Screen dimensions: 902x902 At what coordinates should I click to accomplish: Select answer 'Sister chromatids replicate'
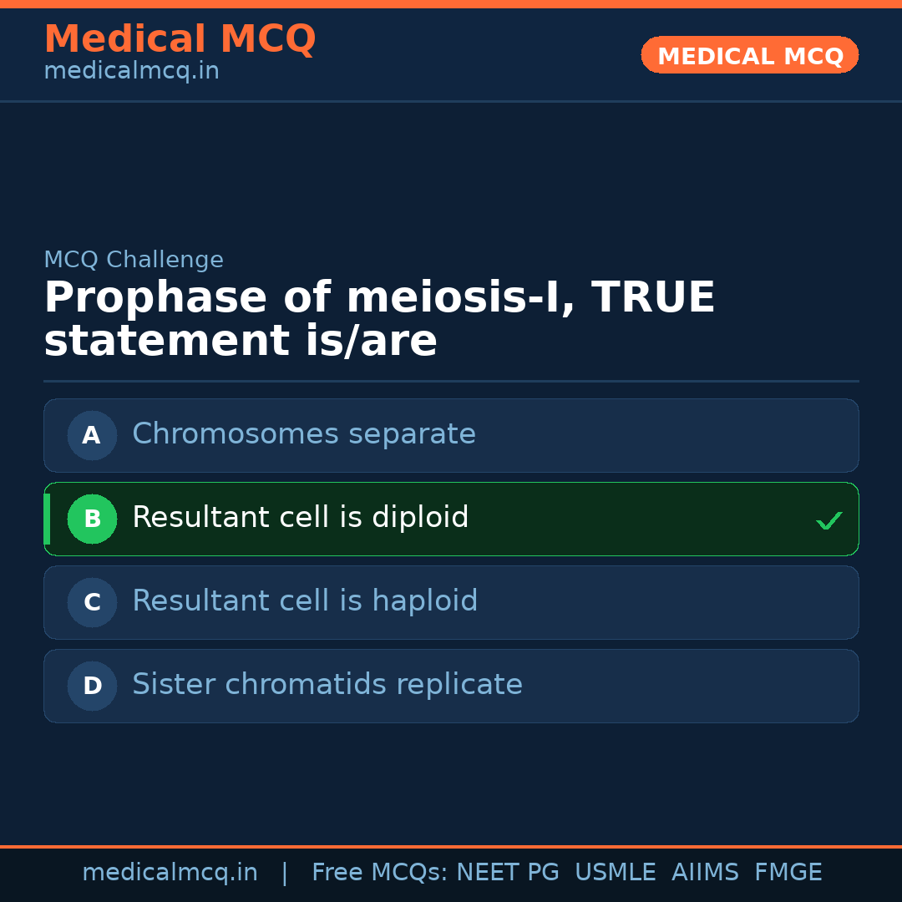(x=327, y=685)
